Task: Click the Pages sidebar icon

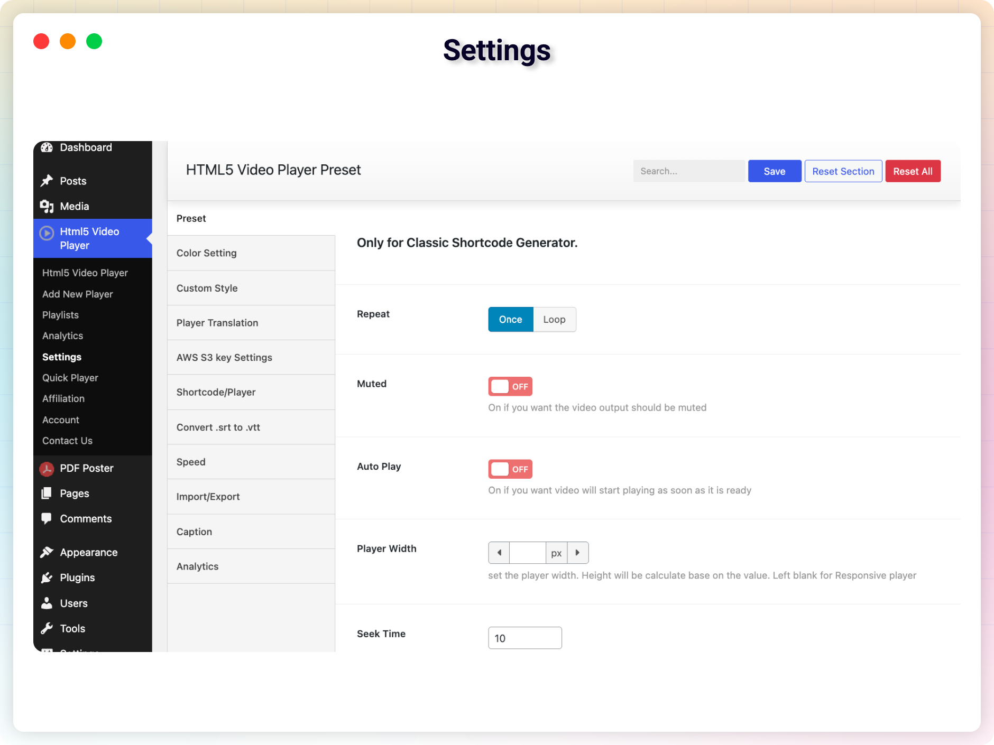Action: [47, 493]
